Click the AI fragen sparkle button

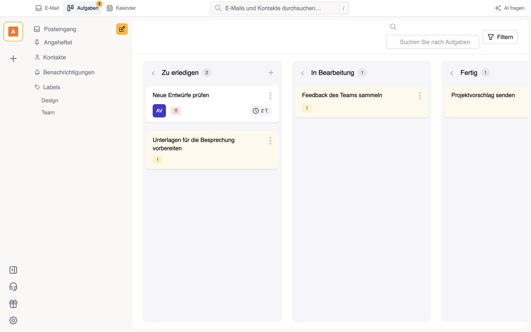pos(509,8)
